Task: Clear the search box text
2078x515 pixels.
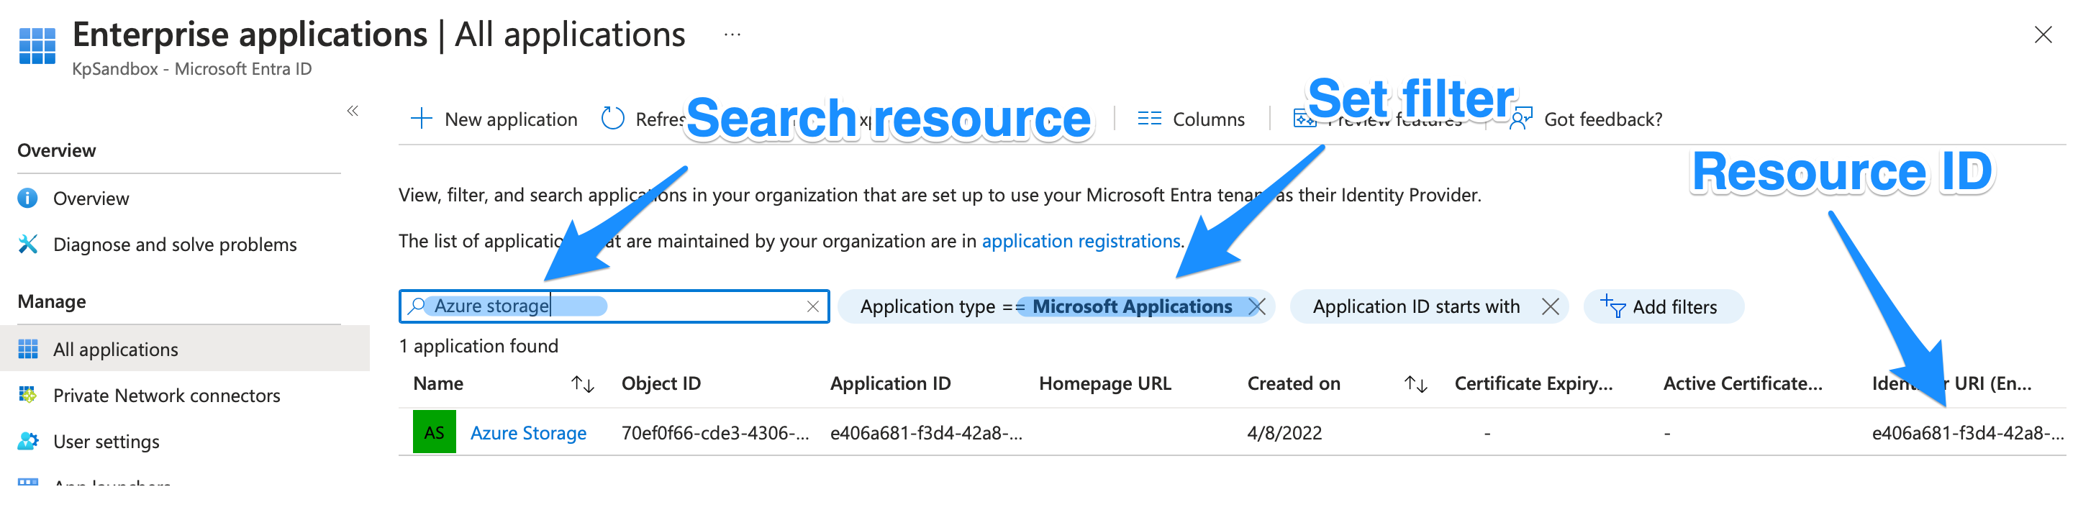Action: [813, 306]
